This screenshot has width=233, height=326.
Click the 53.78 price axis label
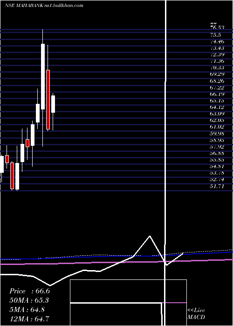(x=217, y=173)
